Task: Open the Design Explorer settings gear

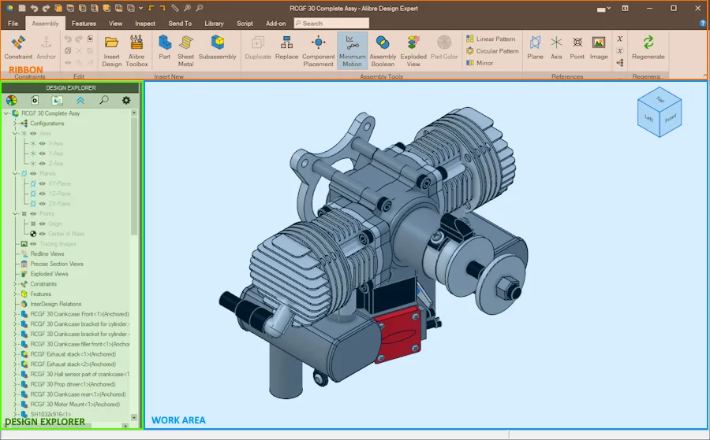Action: click(x=126, y=100)
